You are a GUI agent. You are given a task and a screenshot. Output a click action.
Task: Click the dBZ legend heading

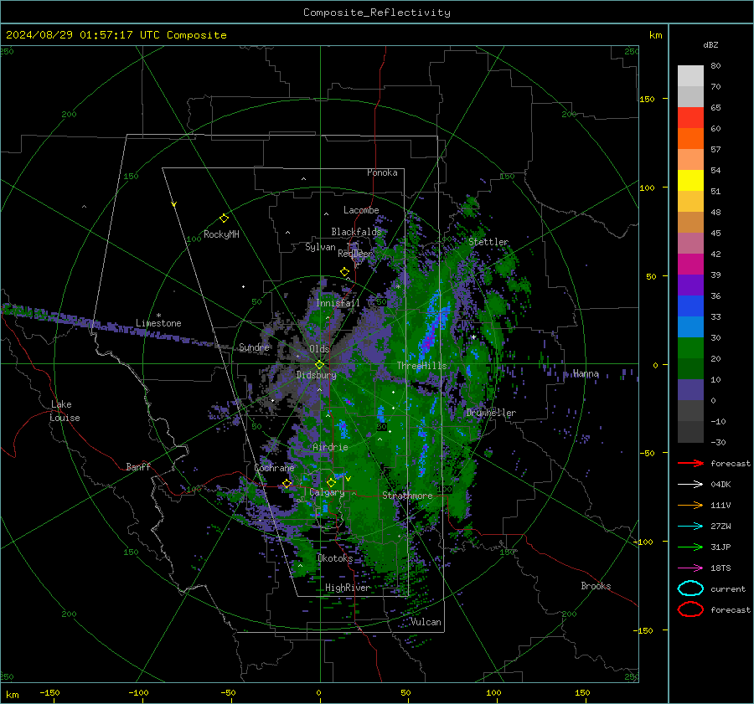tap(710, 44)
